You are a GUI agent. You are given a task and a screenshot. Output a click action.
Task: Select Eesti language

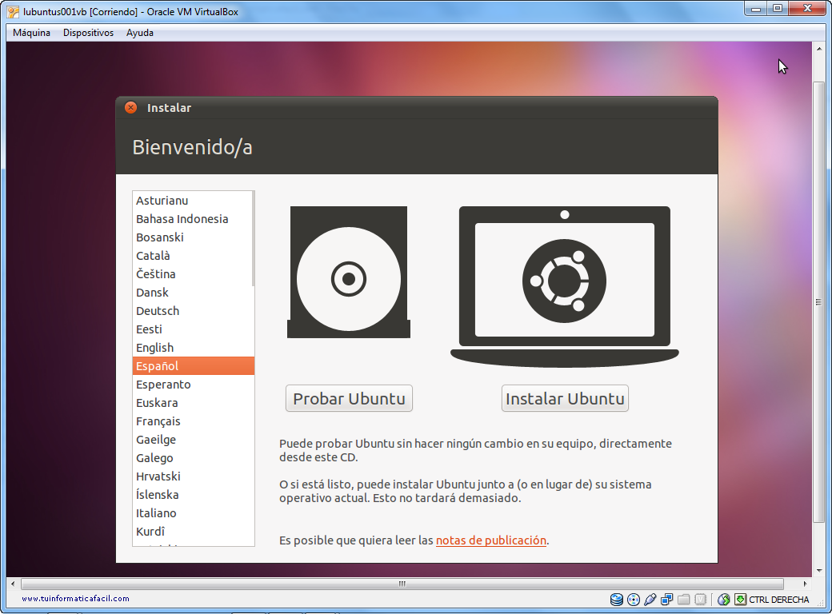[193, 329]
